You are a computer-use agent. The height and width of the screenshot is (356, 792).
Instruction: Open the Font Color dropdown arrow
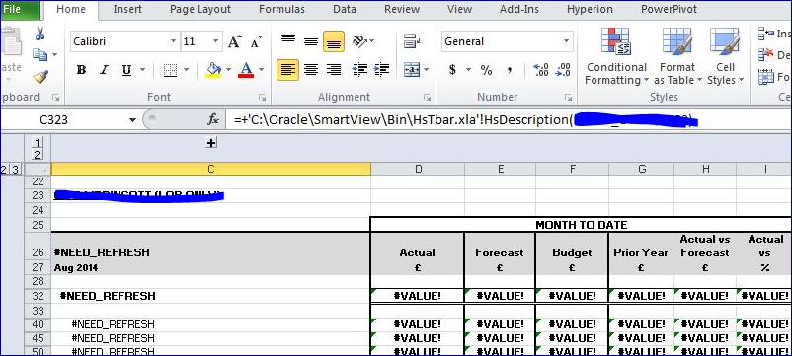[261, 70]
